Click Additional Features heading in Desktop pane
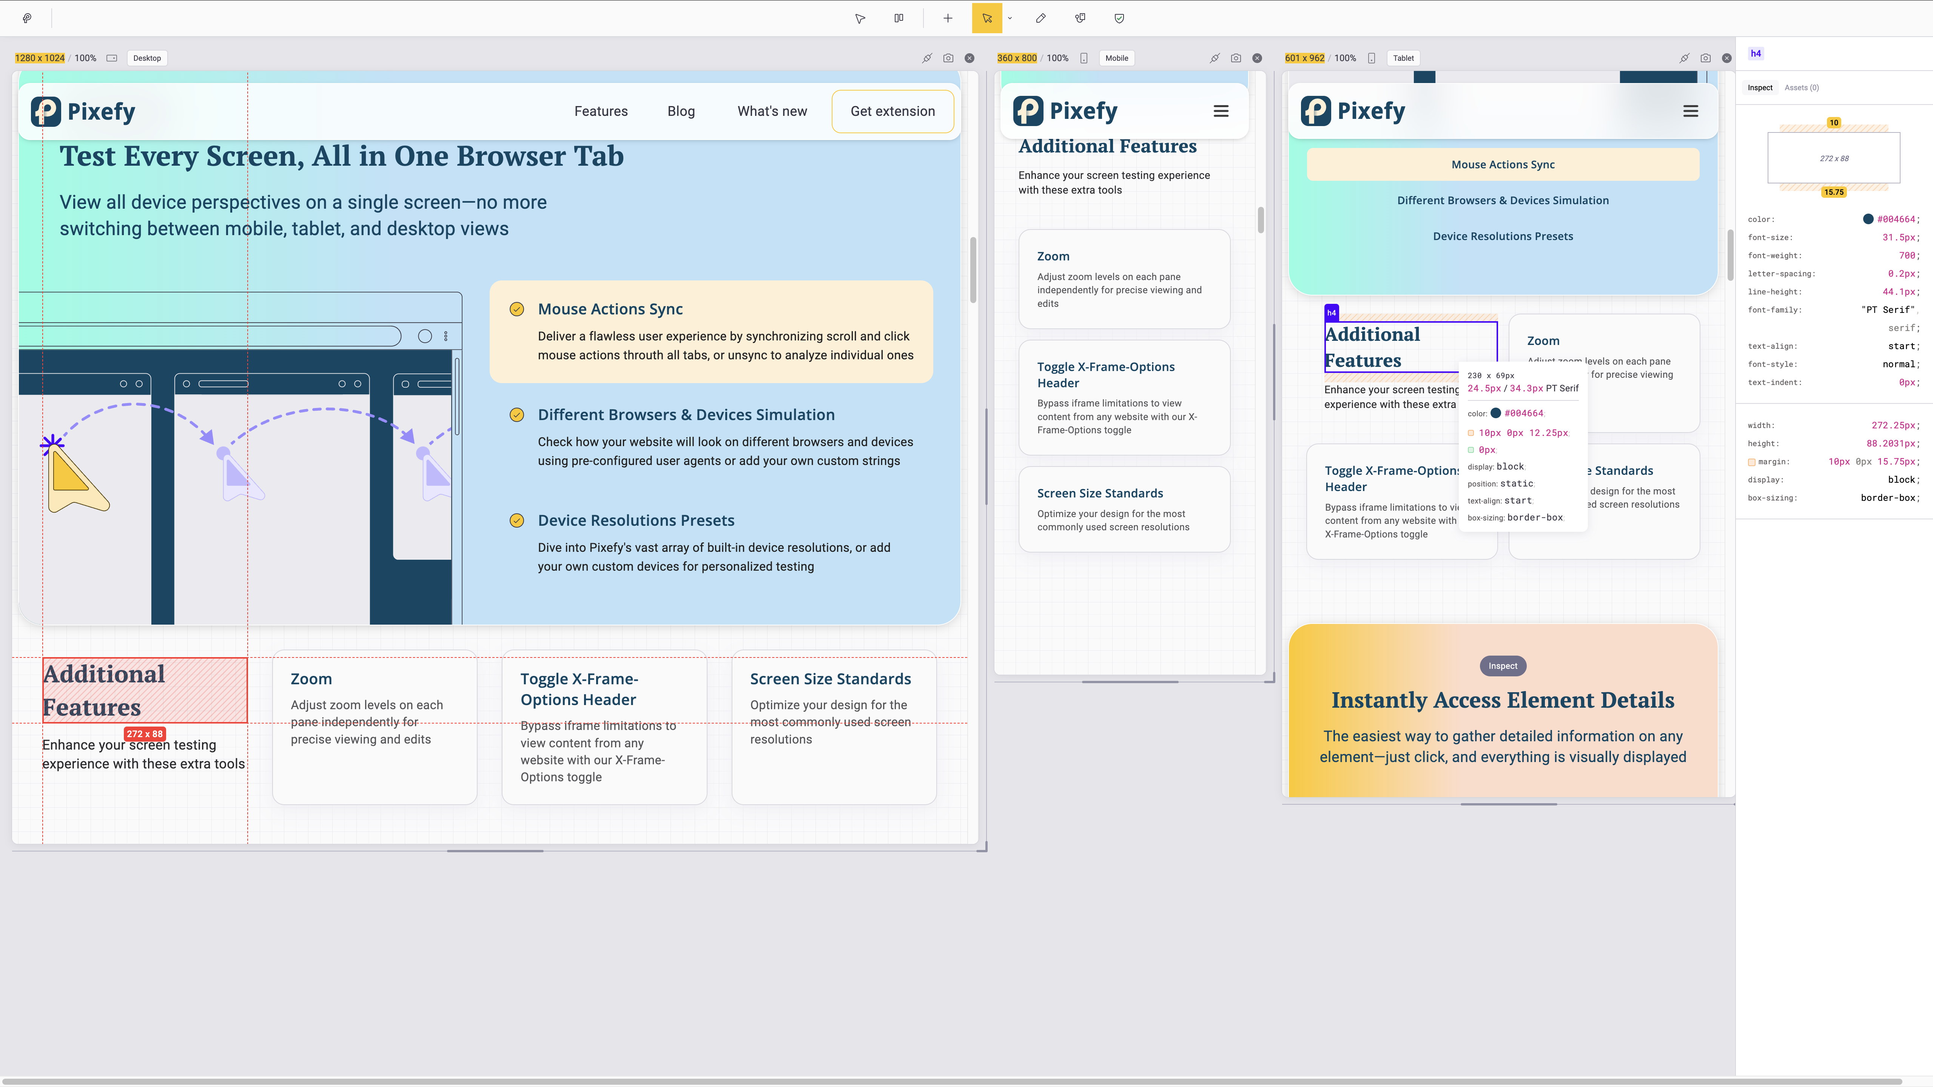Screen dimensions: 1933x1087 point(144,691)
